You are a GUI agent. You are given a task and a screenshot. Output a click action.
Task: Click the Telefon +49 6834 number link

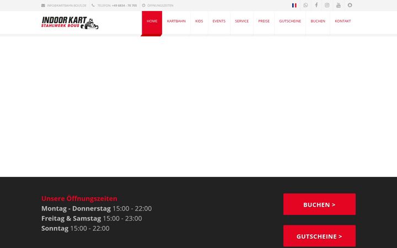[117, 6]
